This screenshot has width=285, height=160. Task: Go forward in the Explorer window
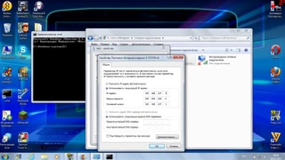96,38
